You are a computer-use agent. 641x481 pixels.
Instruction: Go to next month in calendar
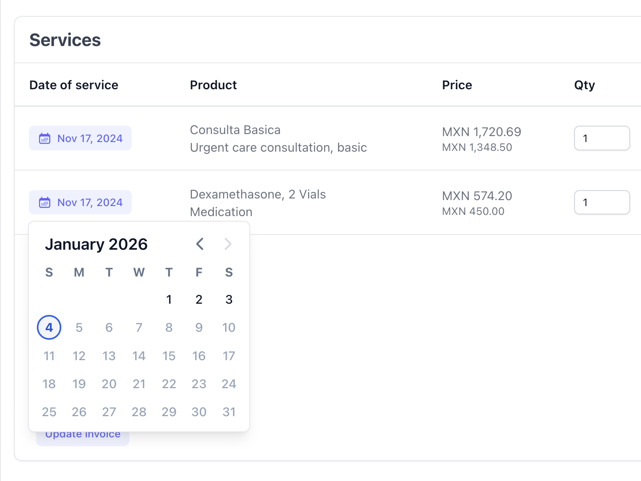tap(228, 244)
